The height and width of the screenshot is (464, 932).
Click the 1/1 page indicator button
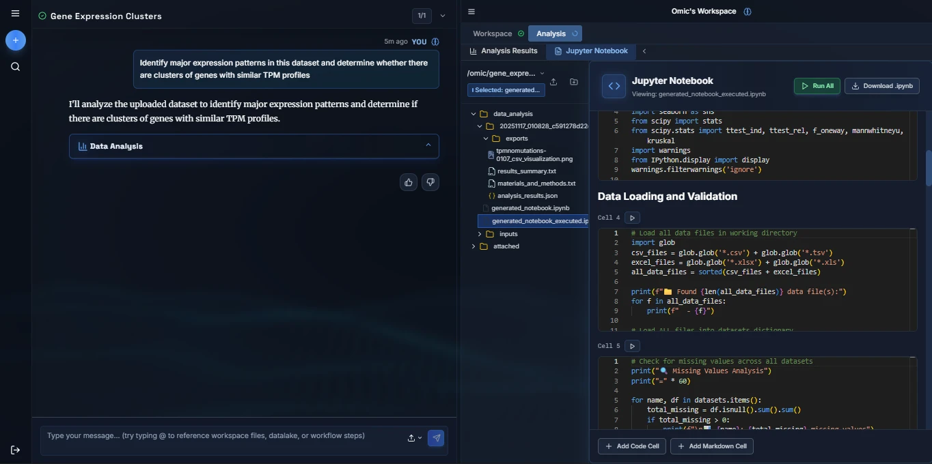click(x=422, y=16)
